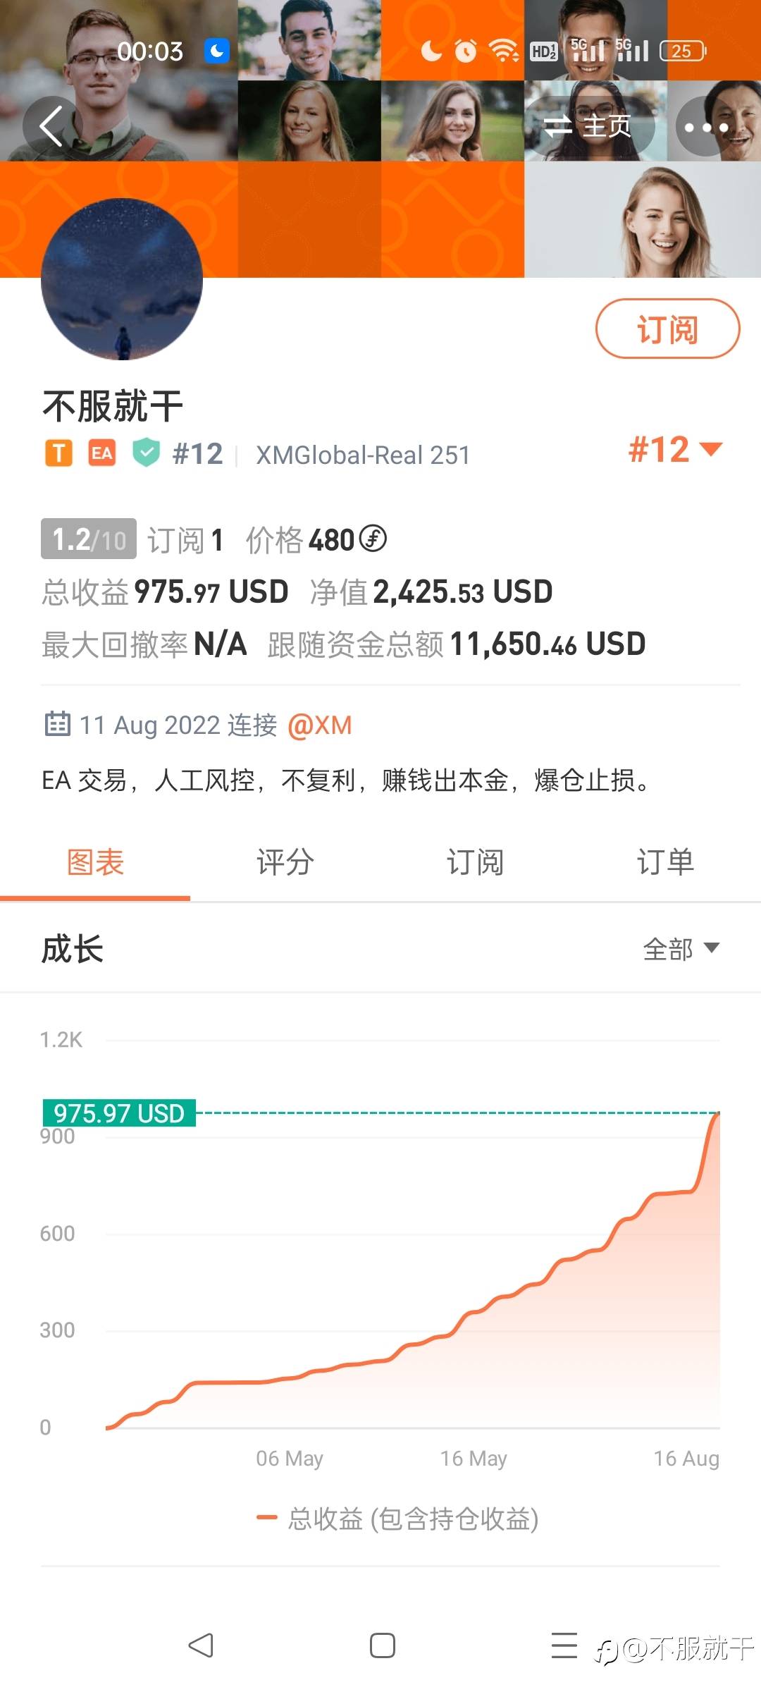The height and width of the screenshot is (1692, 761).
Task: Tap the EA badge icon
Action: [x=102, y=453]
